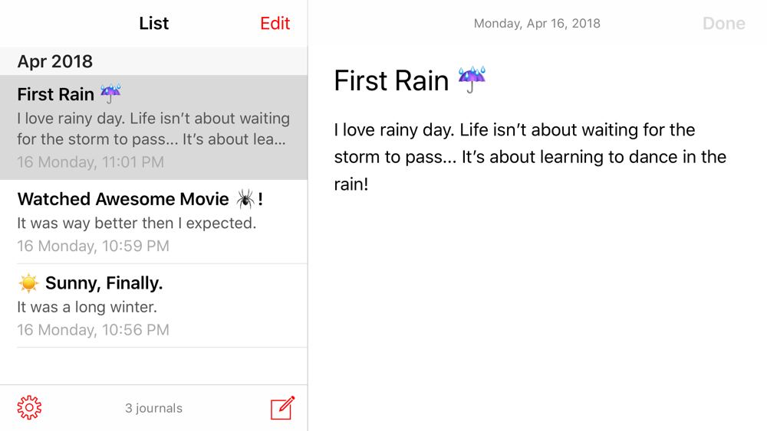Open the Watched Awesome Movie entry

coord(153,221)
